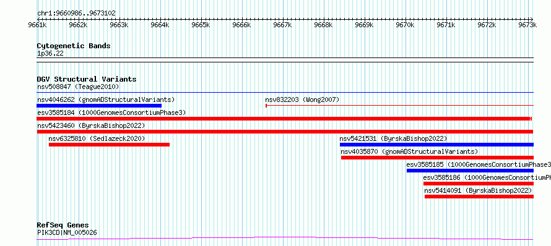The width and height of the screenshot is (551, 246).
Task: Click the nsv5414091 red variant bar
Action: (479, 197)
